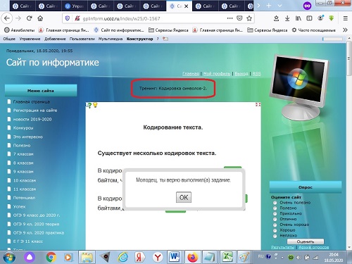The image size is (352, 264).
Task: Open the downloads arrow icon in toolbar
Action: click(287, 18)
